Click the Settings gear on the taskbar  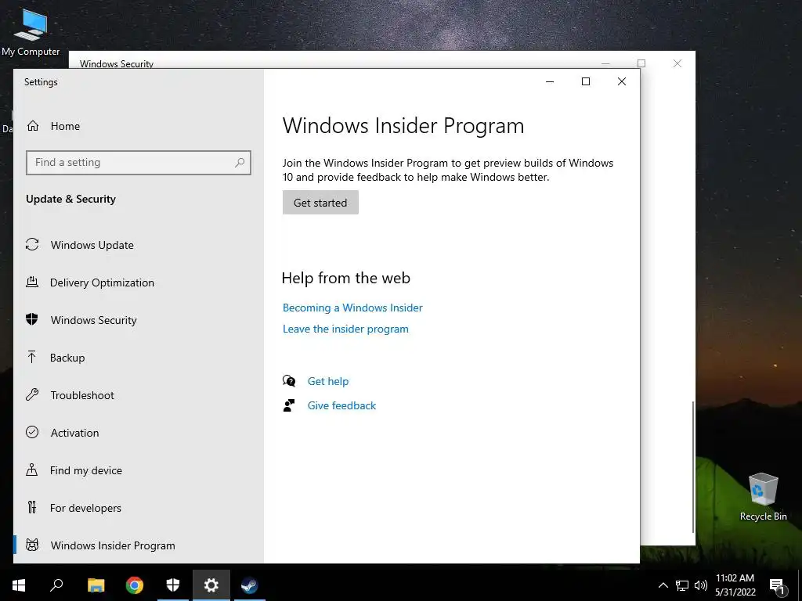(x=211, y=585)
